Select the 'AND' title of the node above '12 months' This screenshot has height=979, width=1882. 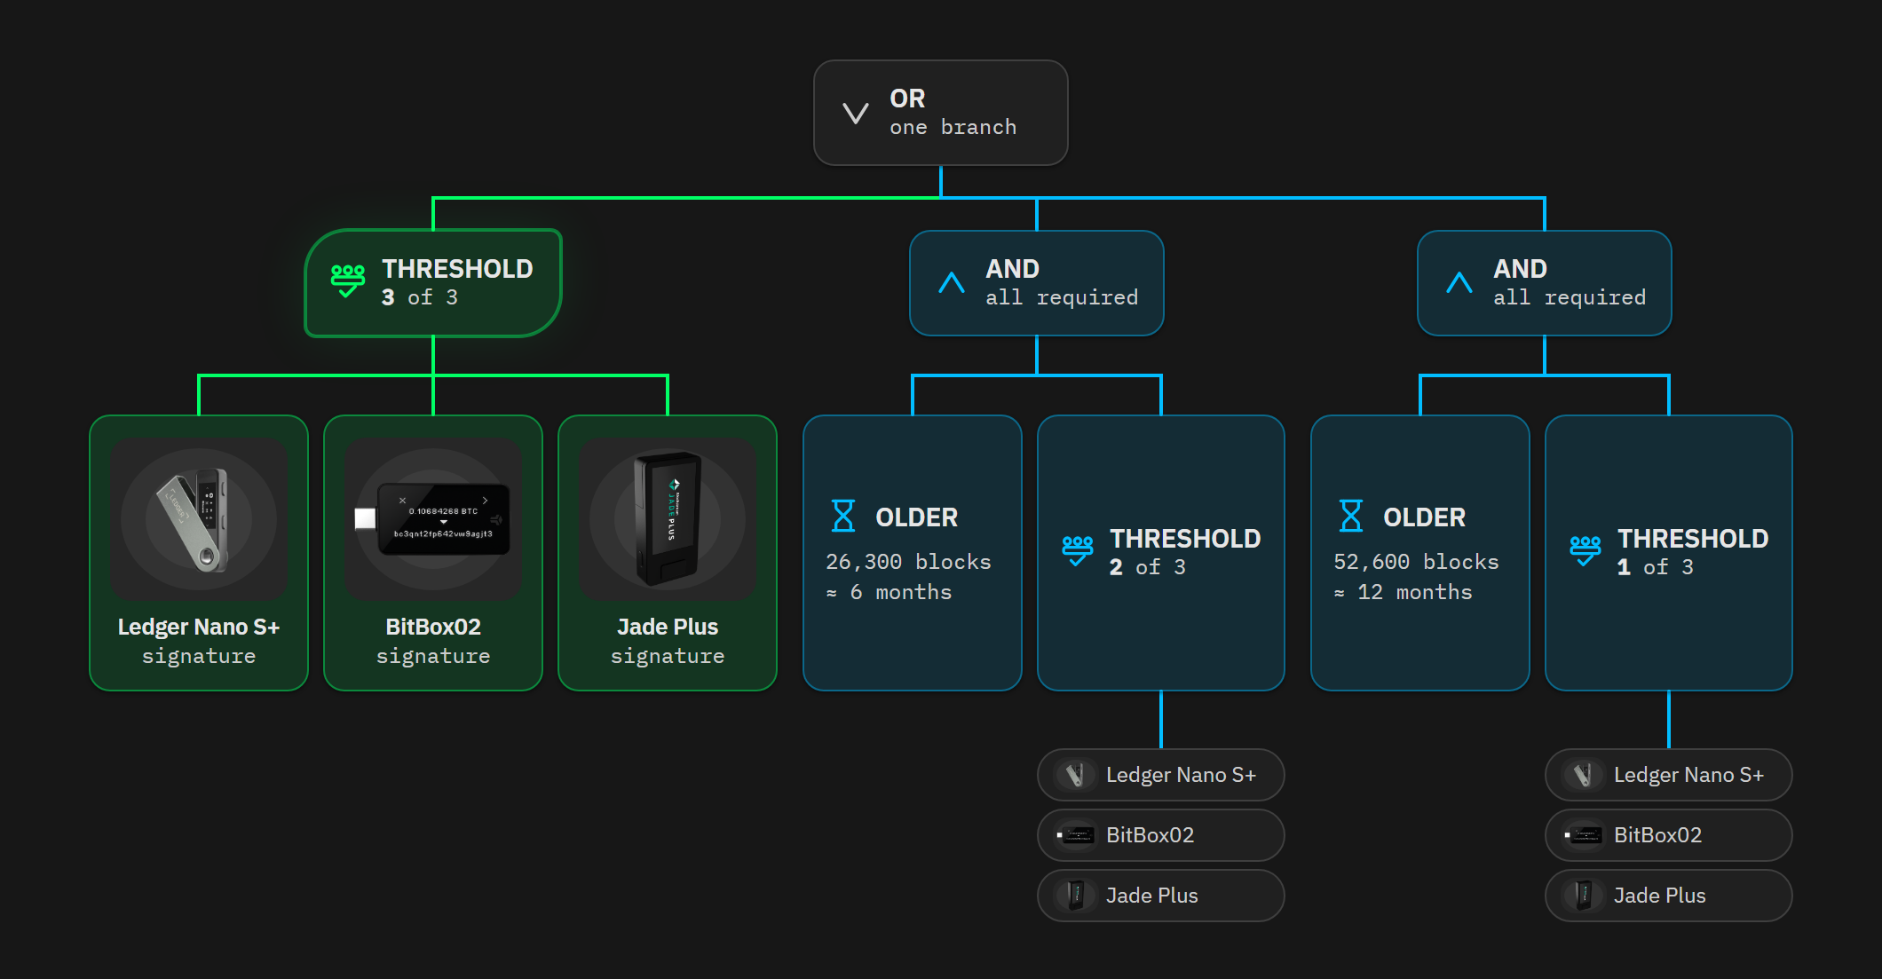click(1520, 269)
